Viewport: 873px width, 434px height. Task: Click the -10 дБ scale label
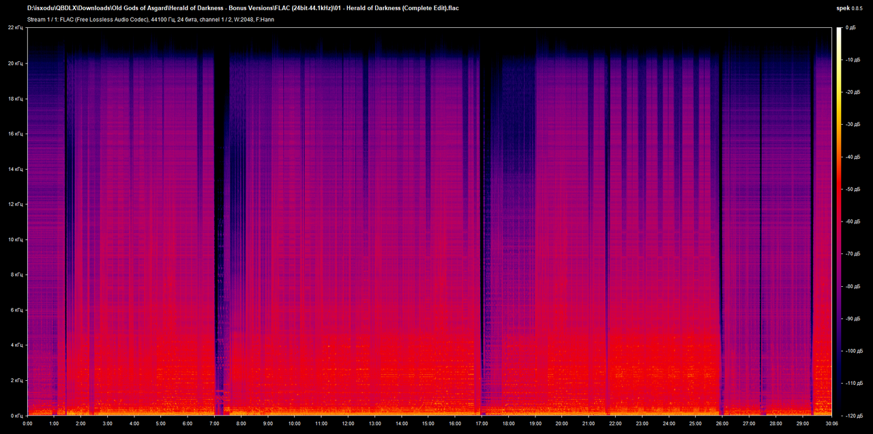click(x=853, y=60)
